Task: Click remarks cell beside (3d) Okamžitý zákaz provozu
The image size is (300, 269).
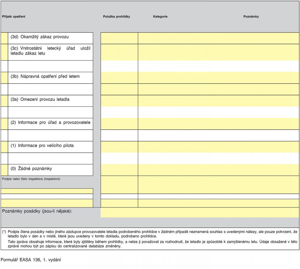Action: (x=219, y=38)
